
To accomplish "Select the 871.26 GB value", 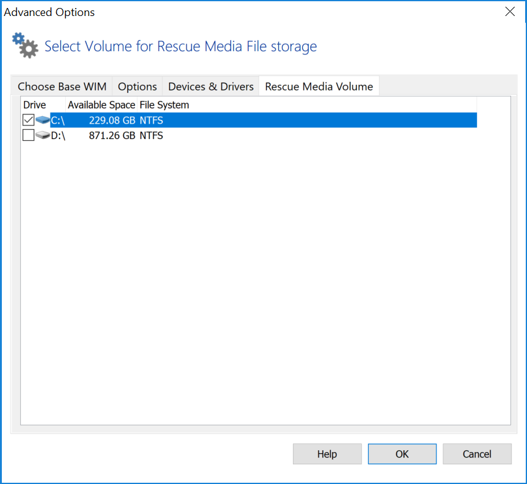I will click(112, 135).
